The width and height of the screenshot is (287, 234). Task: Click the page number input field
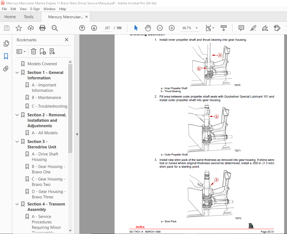tap(107, 28)
